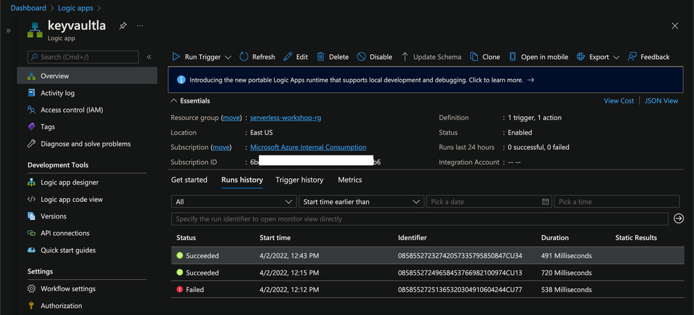
Task: Open the Failed run from 12:12 PM
Action: pyautogui.click(x=427, y=290)
